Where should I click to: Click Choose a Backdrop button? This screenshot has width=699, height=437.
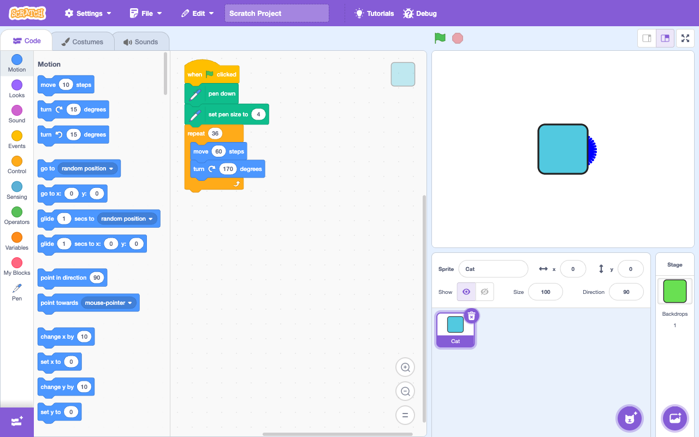(x=675, y=418)
